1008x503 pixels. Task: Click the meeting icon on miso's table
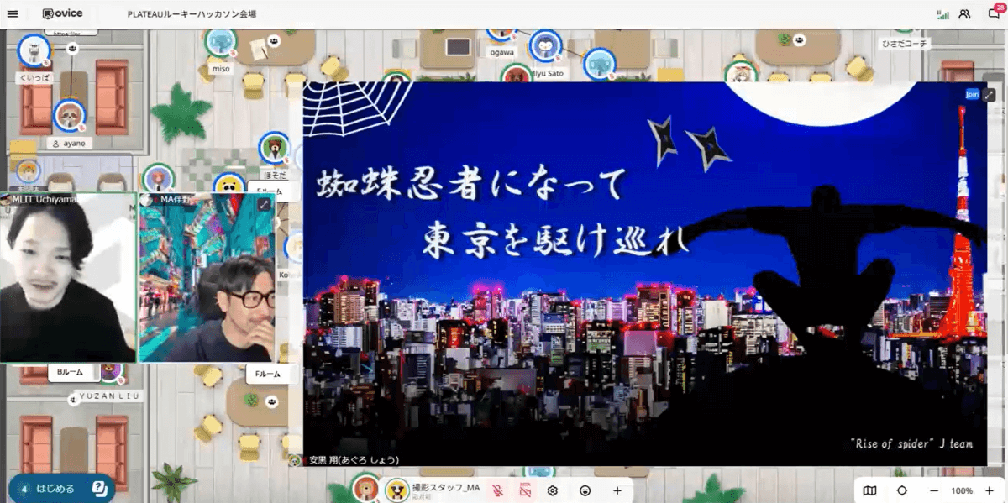(x=274, y=39)
